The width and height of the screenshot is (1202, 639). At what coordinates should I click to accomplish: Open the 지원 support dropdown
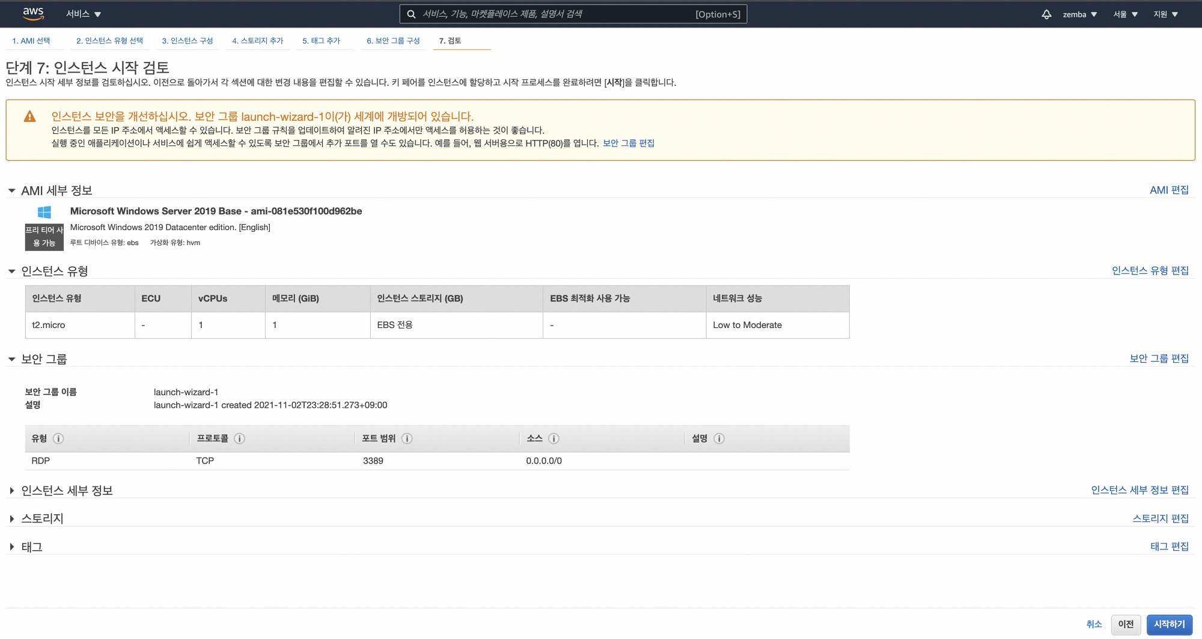(x=1165, y=14)
